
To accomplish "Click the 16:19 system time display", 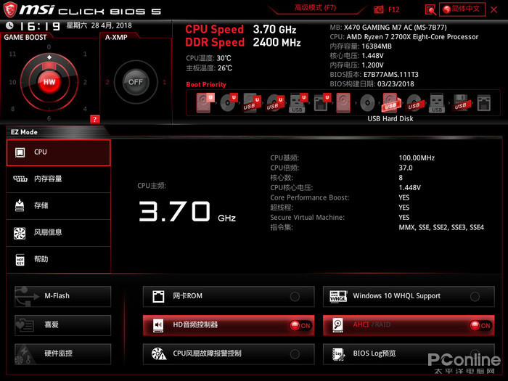I will pyautogui.click(x=40, y=26).
